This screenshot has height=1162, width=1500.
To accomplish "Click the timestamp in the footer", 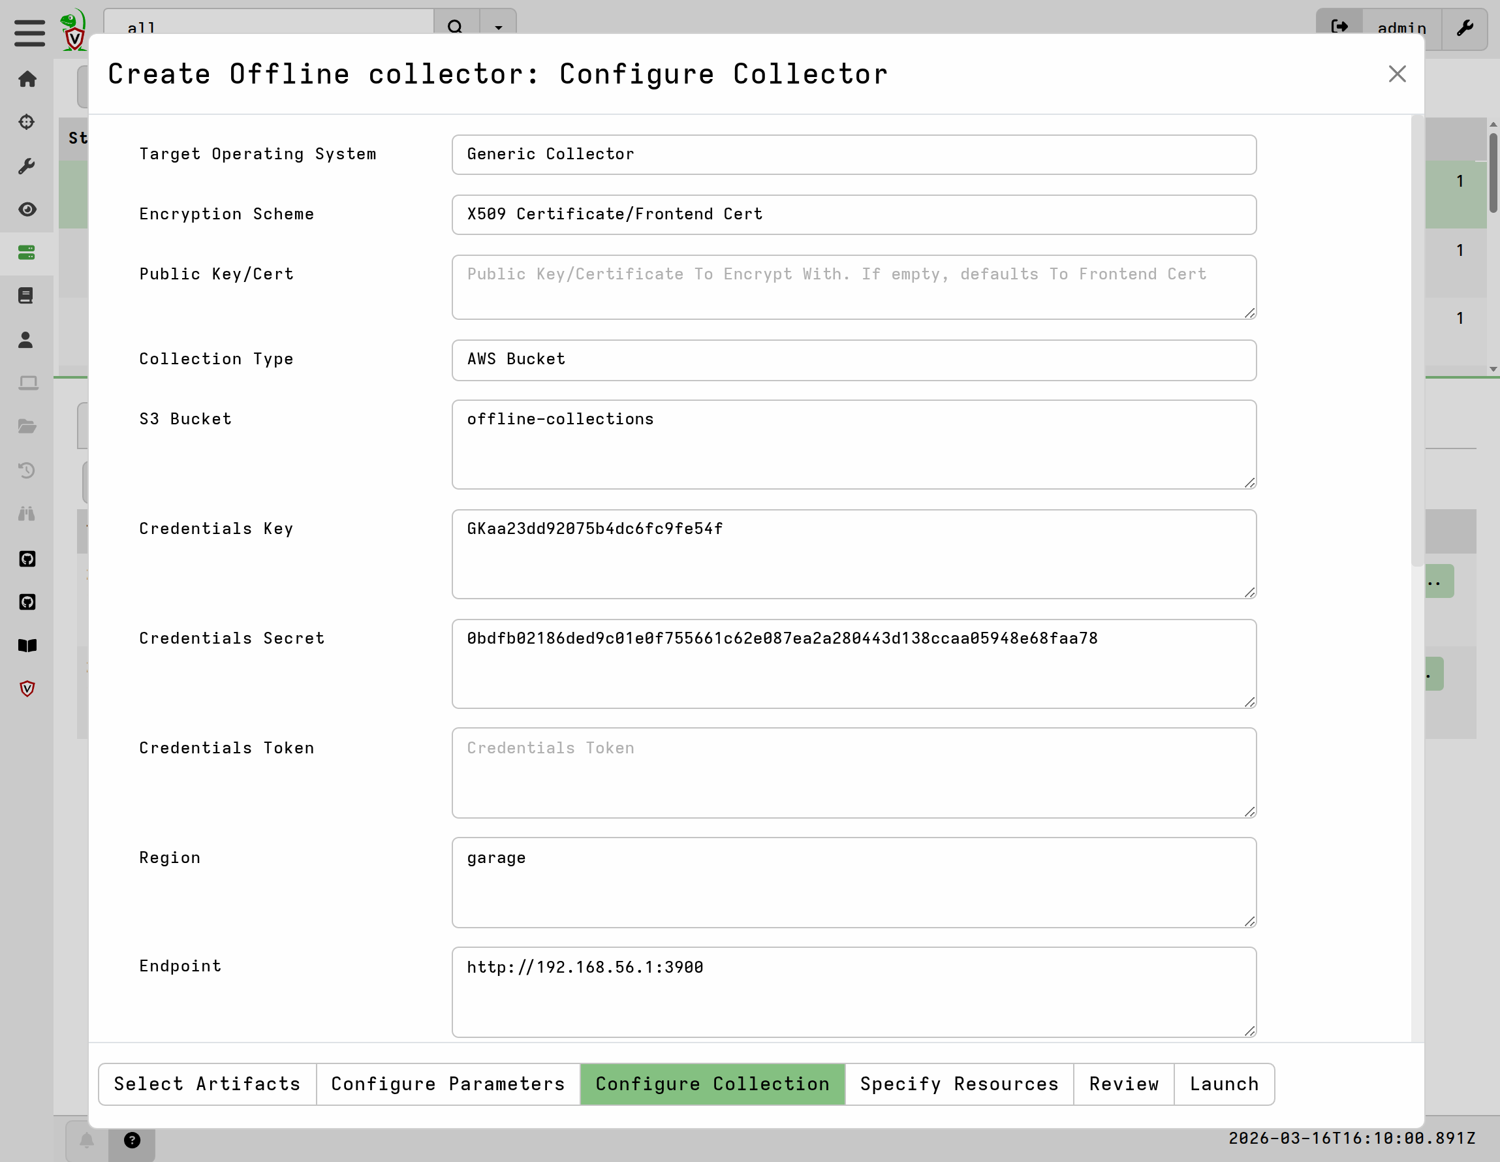I will tap(1352, 1138).
